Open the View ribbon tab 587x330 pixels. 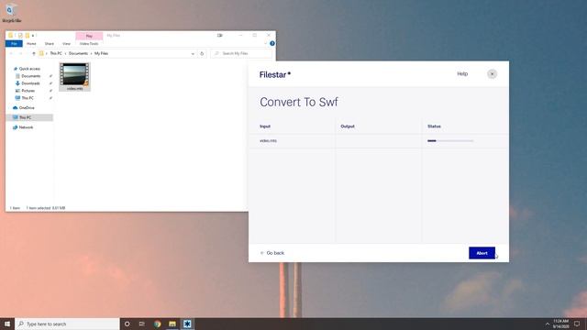tap(66, 44)
